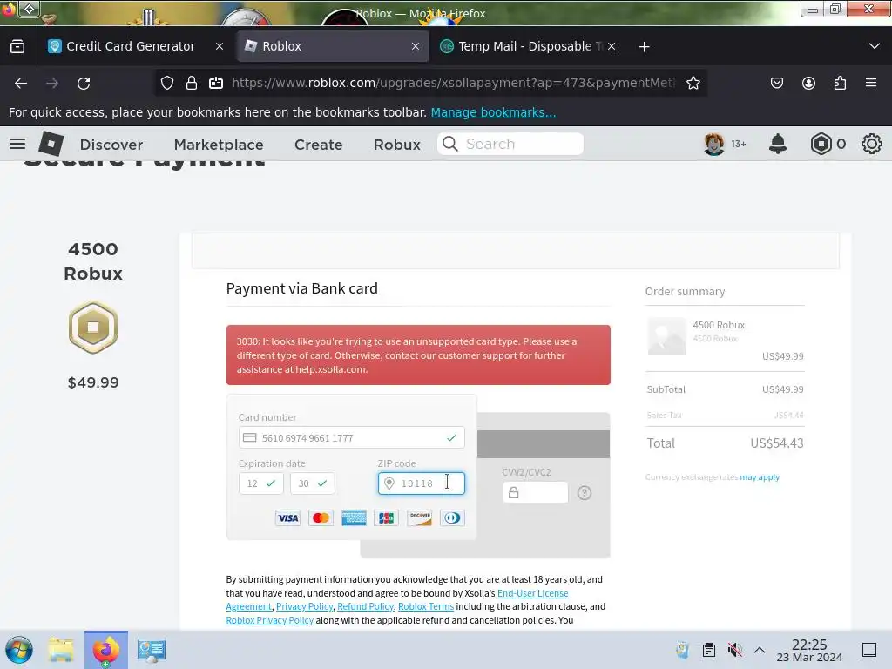
Task: Reload the current Roblox page
Action: point(84,84)
